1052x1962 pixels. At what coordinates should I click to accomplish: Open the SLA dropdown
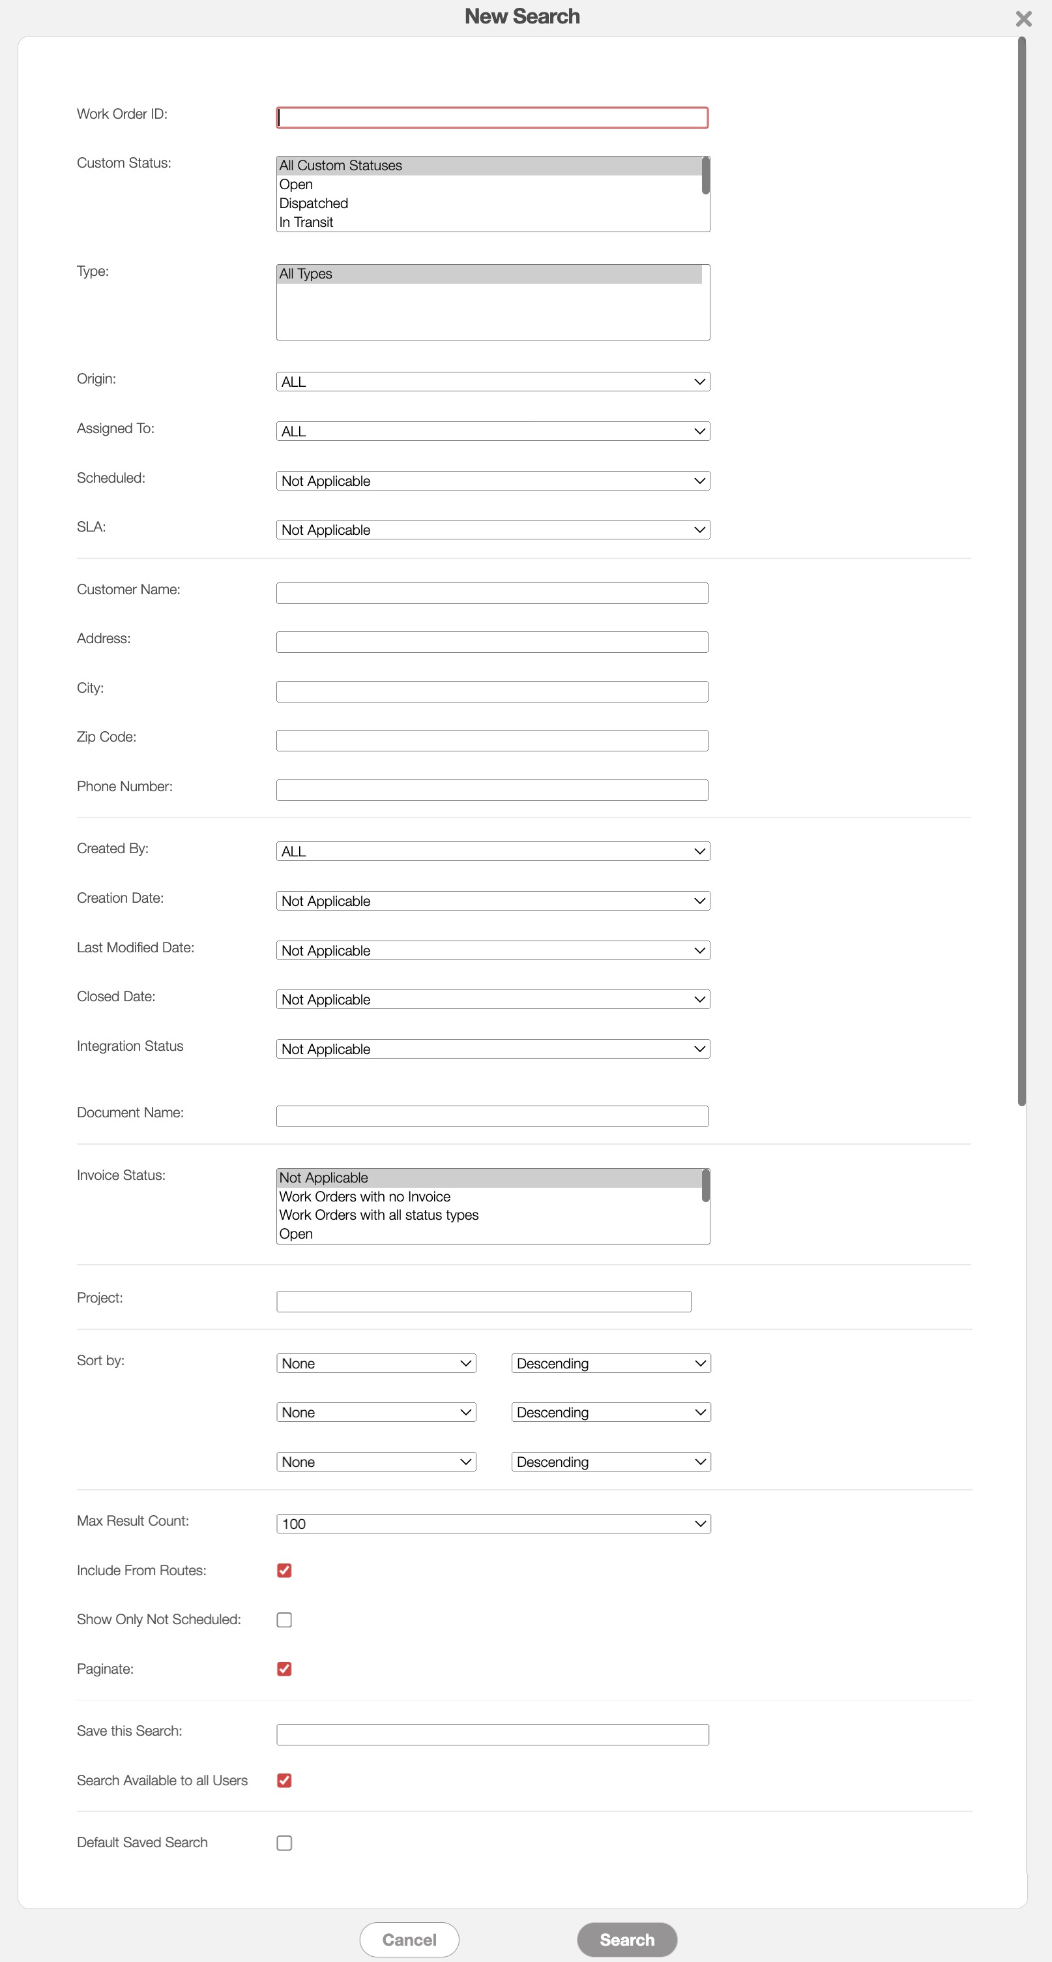coord(493,530)
